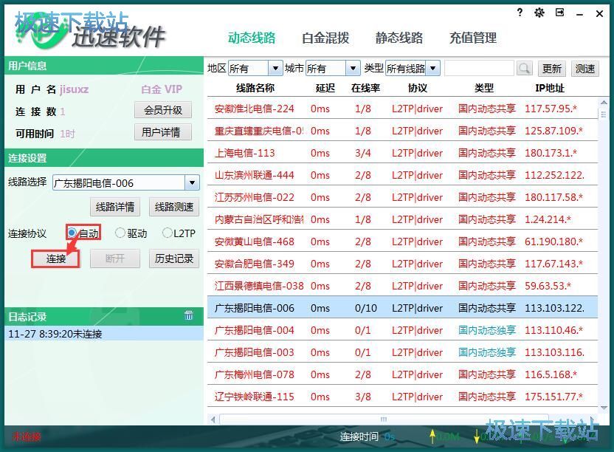Click the 更新 refresh button
The height and width of the screenshot is (452, 614).
tap(552, 69)
